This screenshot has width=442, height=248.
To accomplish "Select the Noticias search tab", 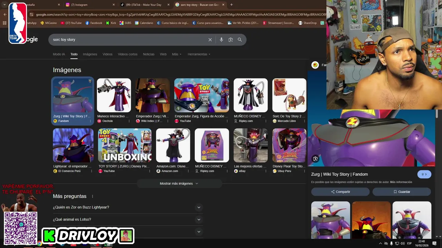I will click(x=148, y=54).
